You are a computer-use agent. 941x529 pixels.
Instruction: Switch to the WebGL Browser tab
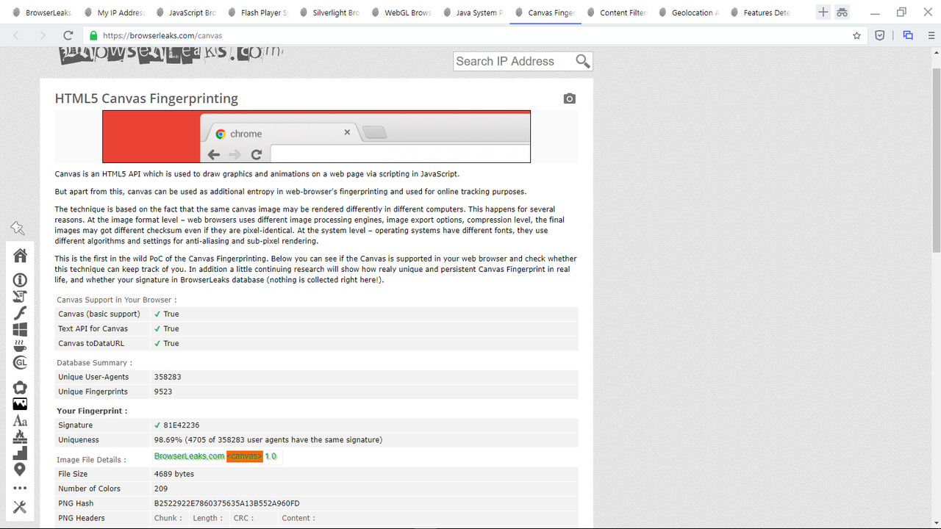(x=401, y=12)
